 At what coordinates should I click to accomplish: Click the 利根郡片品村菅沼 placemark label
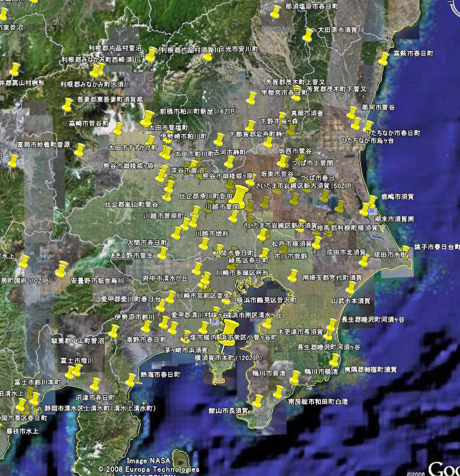click(x=115, y=48)
